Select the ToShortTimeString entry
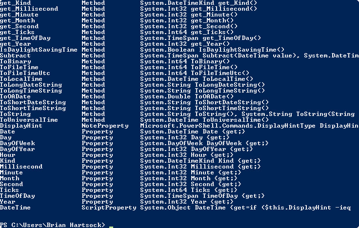Image resolution: width=359 pixels, height=228 pixels. tap(33, 108)
